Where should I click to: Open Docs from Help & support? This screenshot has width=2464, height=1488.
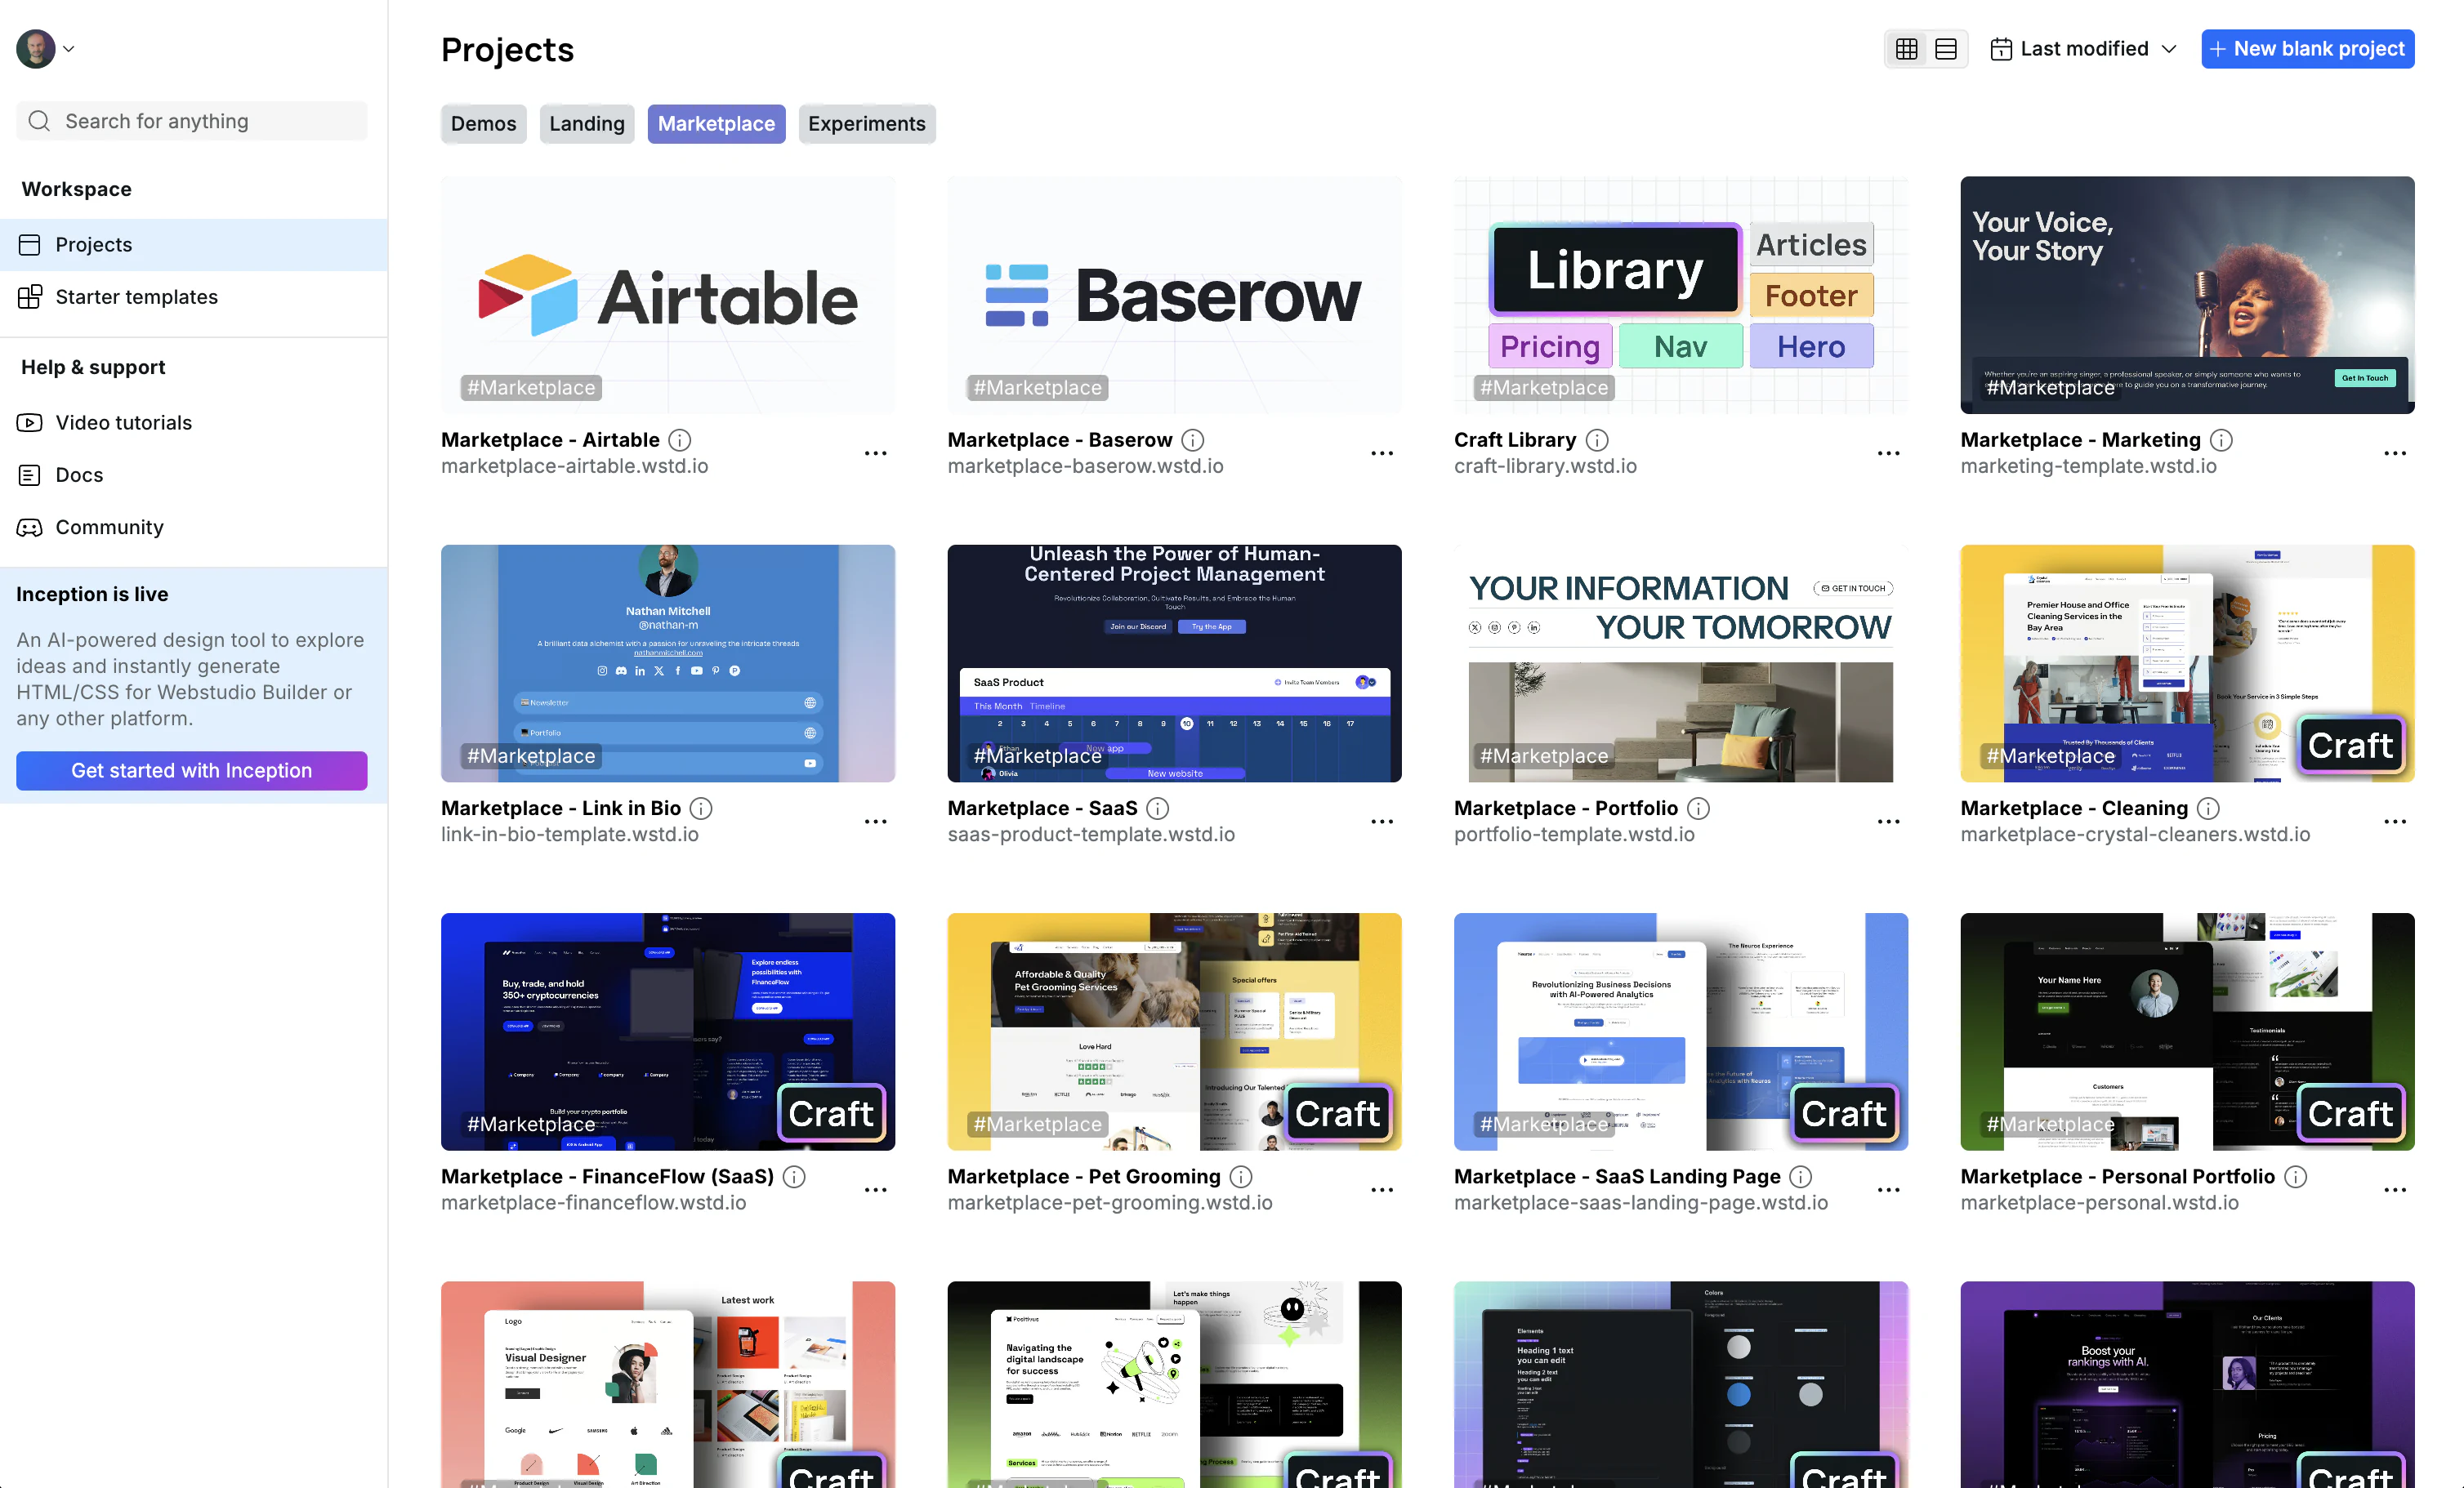194,474
